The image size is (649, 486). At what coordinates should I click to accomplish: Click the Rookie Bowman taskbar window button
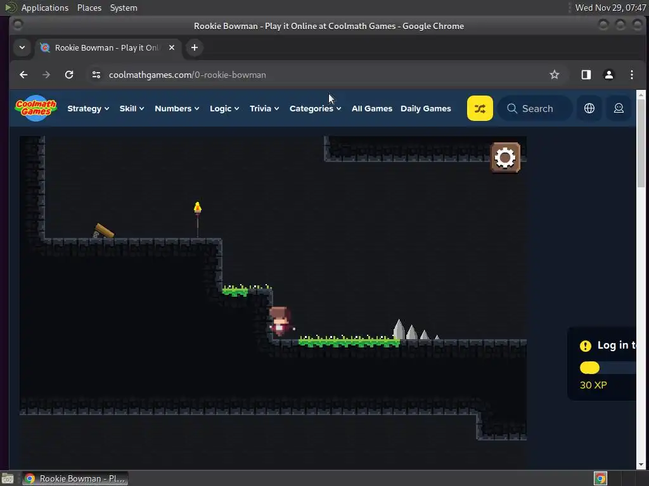pos(75,478)
